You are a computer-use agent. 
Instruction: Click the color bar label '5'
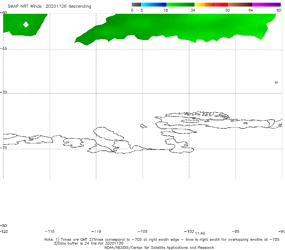coord(142,10)
